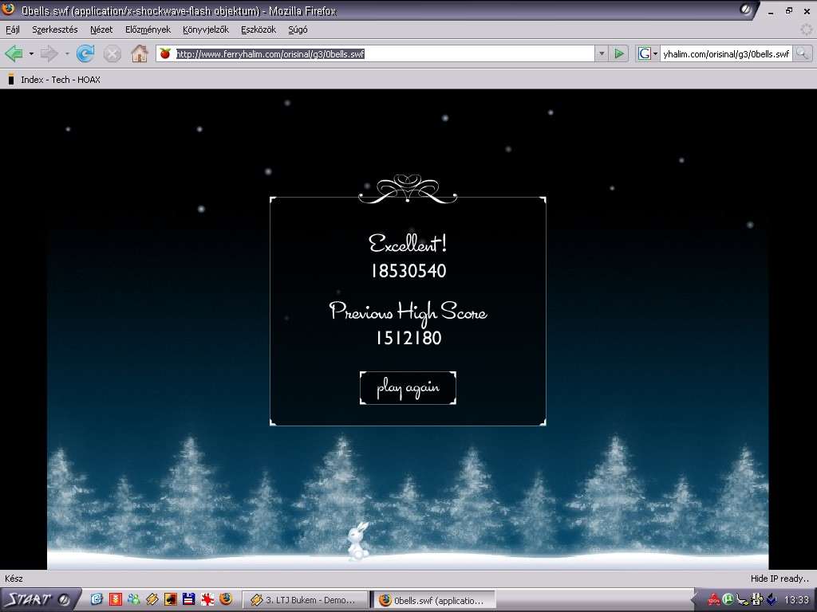Open the Súgó menu
The image size is (817, 612).
point(298,29)
